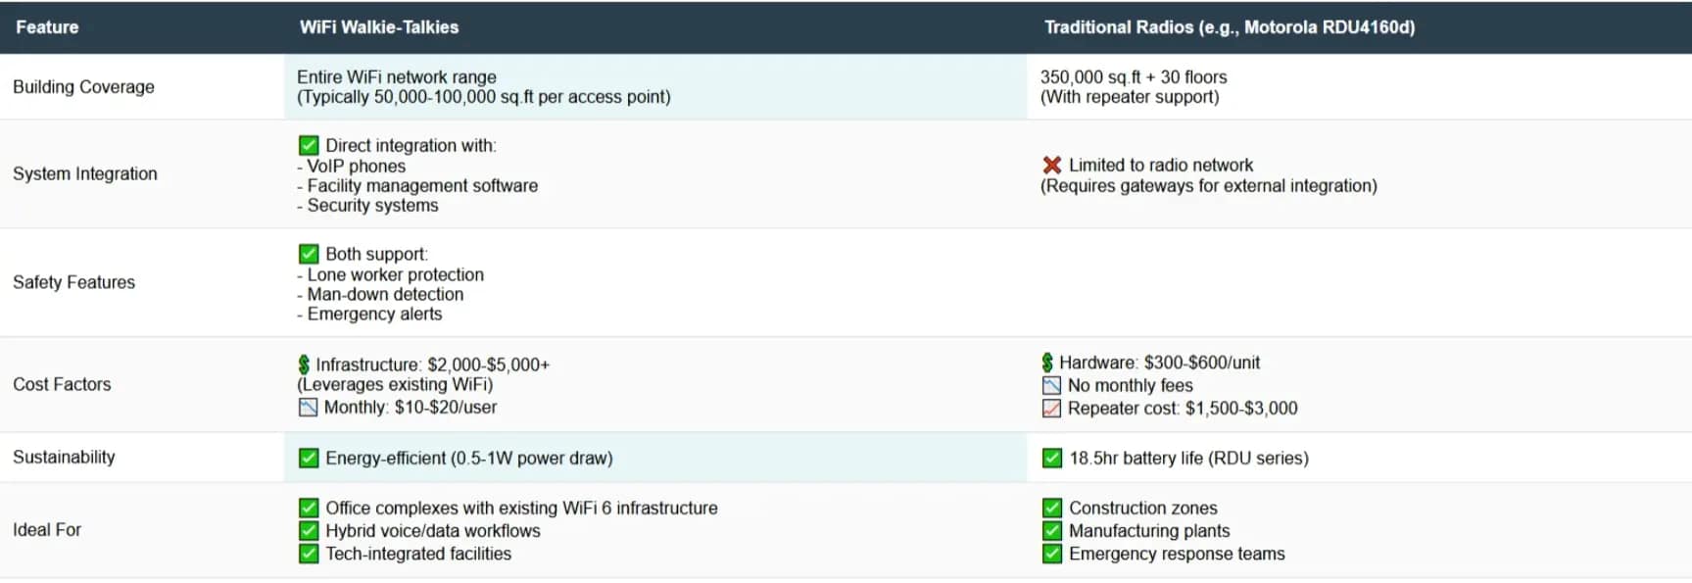The image size is (1692, 583).
Task: Select the "Building Coverage" row label
Action: pyautogui.click(x=83, y=87)
